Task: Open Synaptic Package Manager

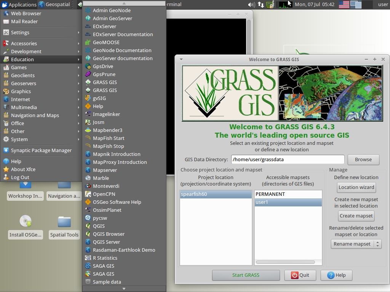Action: pyautogui.click(x=41, y=150)
